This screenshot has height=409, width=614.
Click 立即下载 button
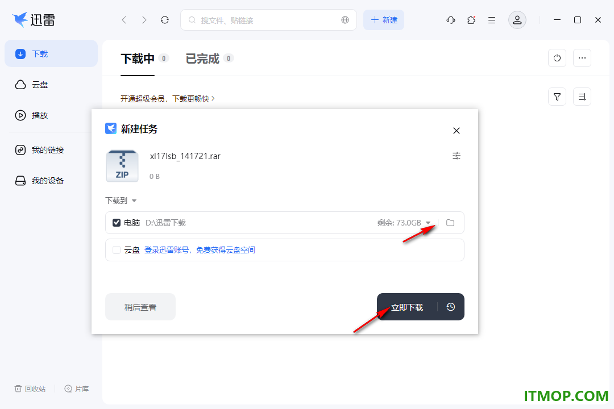click(407, 307)
